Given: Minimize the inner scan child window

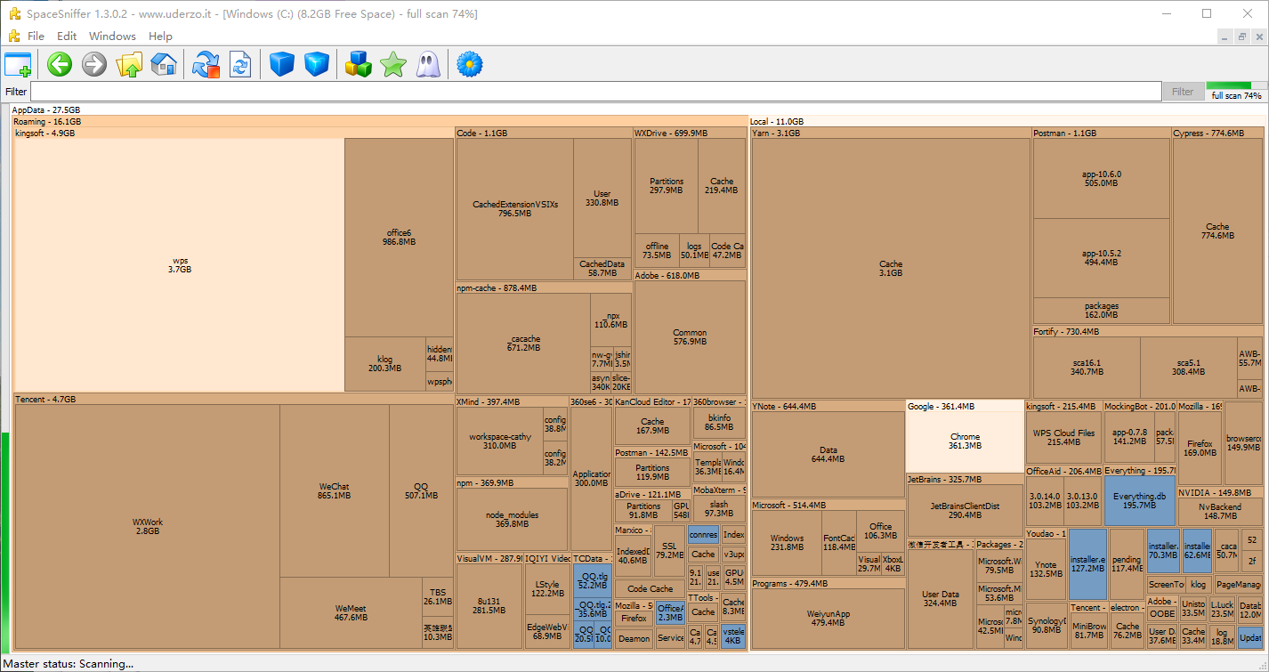Looking at the screenshot, I should [1224, 36].
